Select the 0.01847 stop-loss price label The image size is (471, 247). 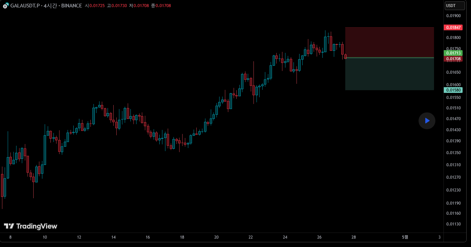[453, 28]
